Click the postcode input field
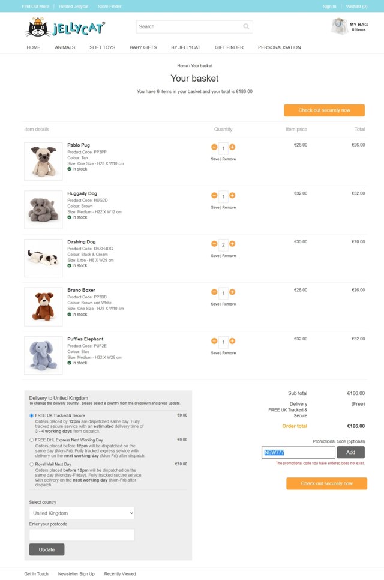Screen dimensions: 384x580 coord(82,534)
